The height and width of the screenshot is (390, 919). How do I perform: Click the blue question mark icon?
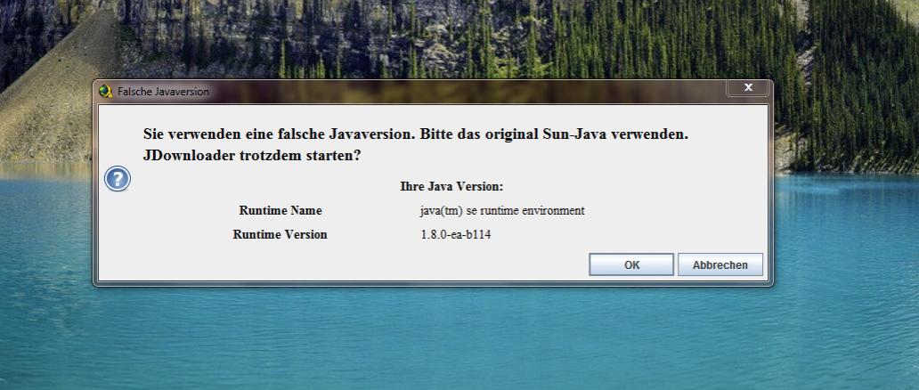click(x=118, y=178)
